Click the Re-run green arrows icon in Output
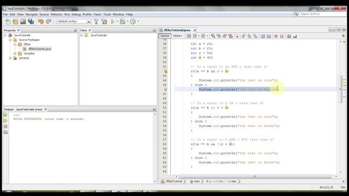This screenshot has height=196, width=349. tap(5, 115)
